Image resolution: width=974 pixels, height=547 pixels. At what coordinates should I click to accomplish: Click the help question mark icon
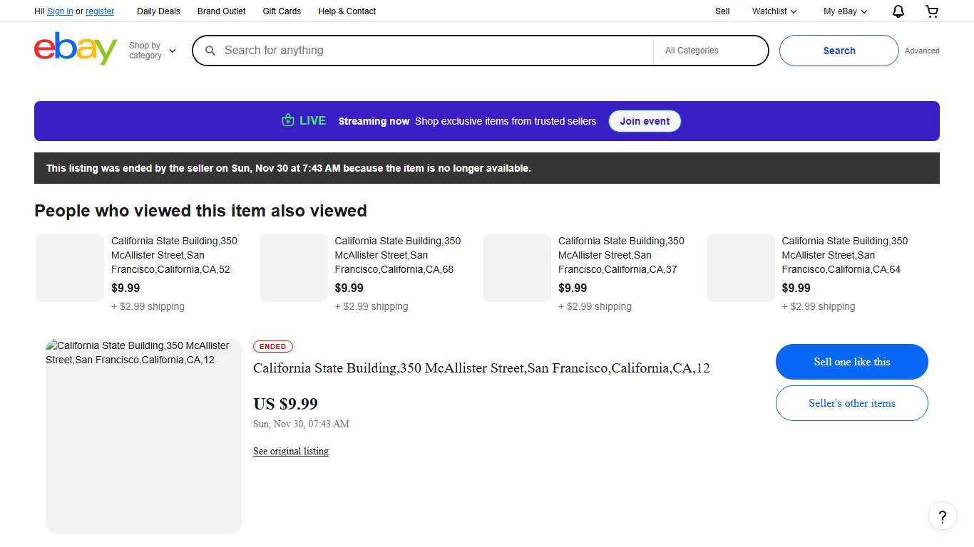click(x=942, y=516)
